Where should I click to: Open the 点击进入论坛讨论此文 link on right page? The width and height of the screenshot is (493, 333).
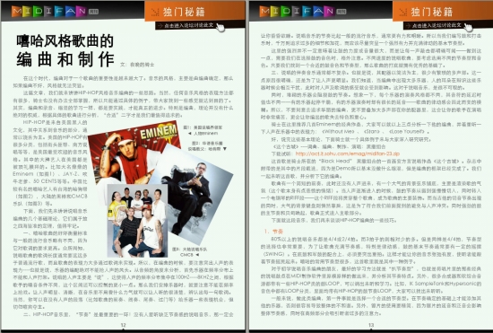tap(437, 25)
